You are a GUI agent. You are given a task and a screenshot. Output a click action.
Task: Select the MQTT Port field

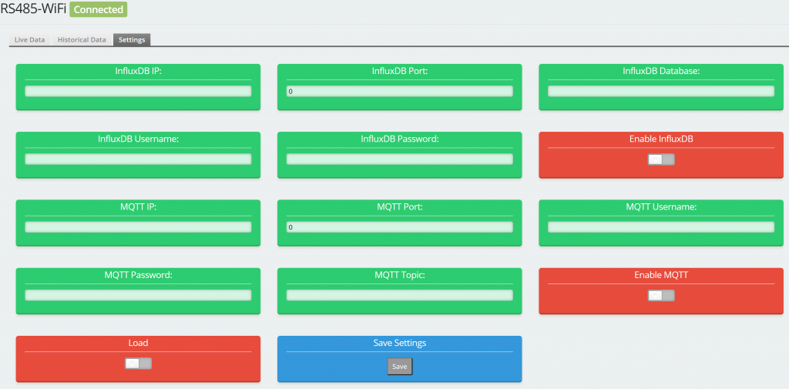[399, 227]
